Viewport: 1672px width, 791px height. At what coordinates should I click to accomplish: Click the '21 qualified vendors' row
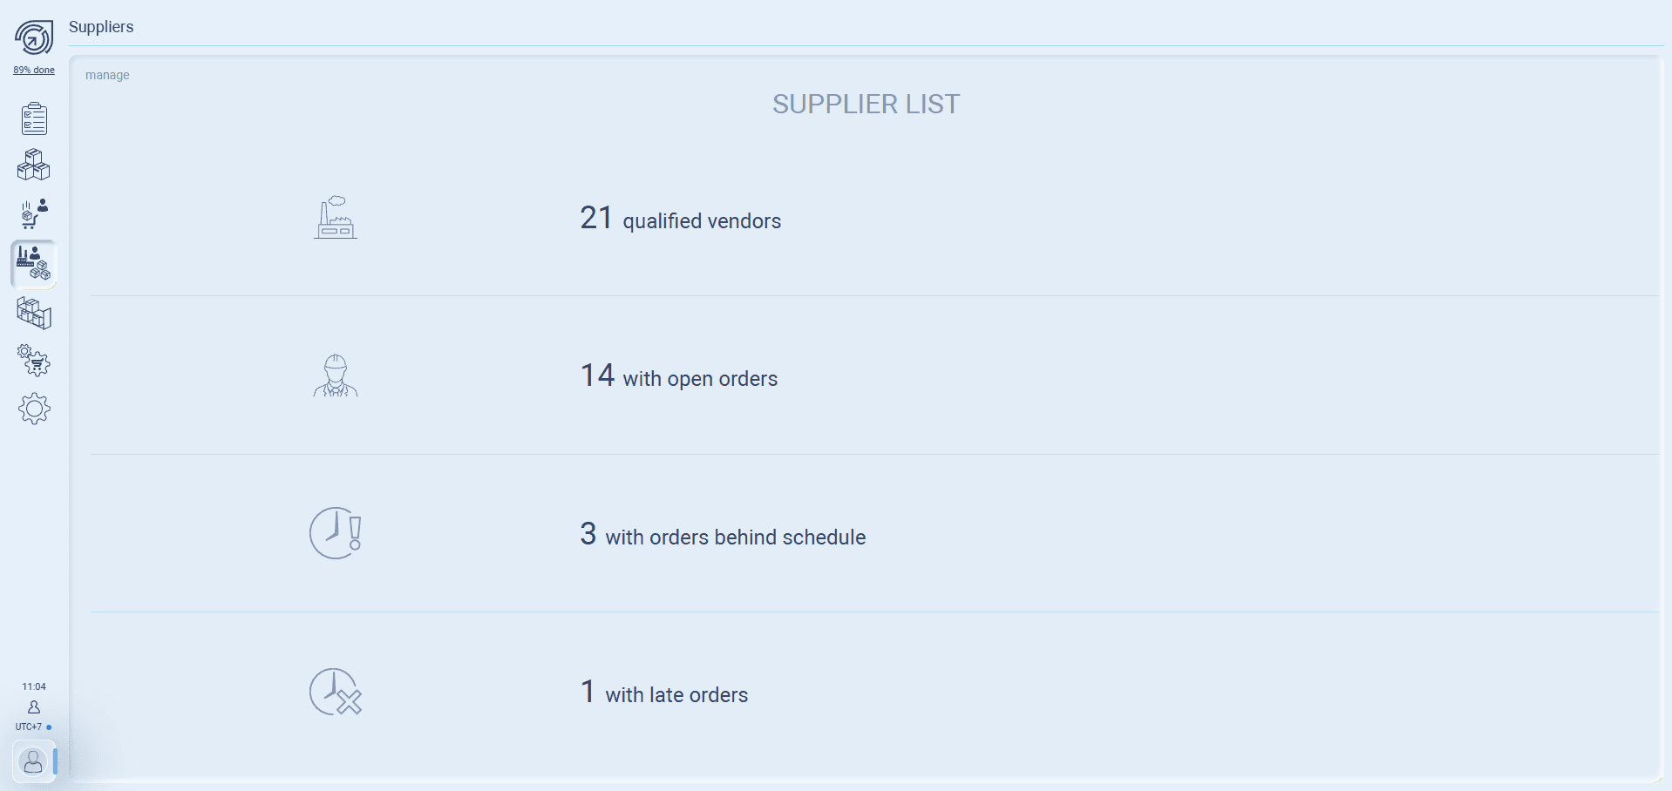tap(681, 219)
